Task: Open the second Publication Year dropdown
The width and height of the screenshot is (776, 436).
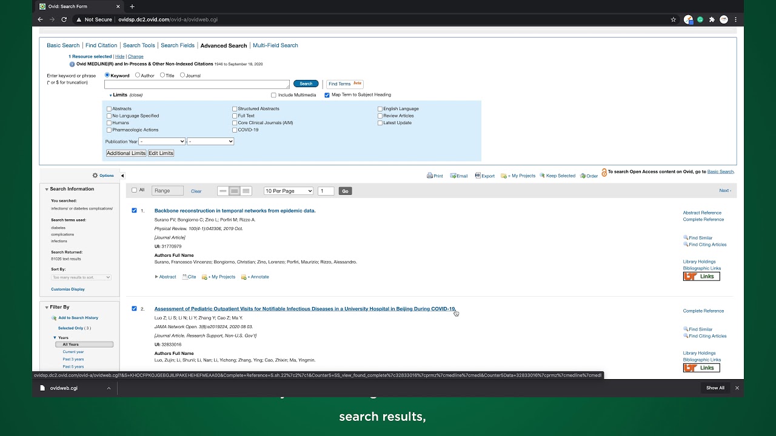Action: [210, 141]
